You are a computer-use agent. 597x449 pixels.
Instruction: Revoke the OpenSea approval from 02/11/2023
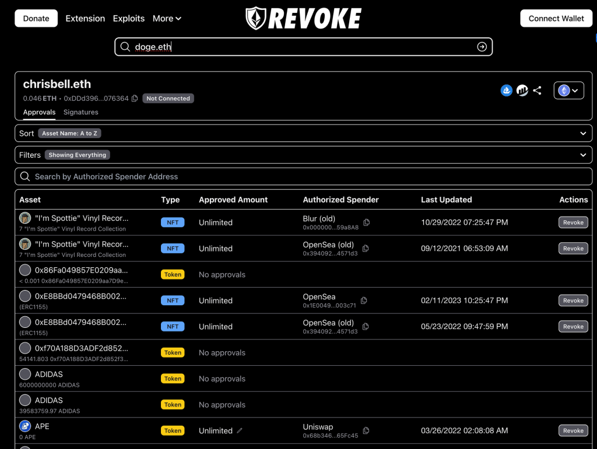click(x=573, y=300)
